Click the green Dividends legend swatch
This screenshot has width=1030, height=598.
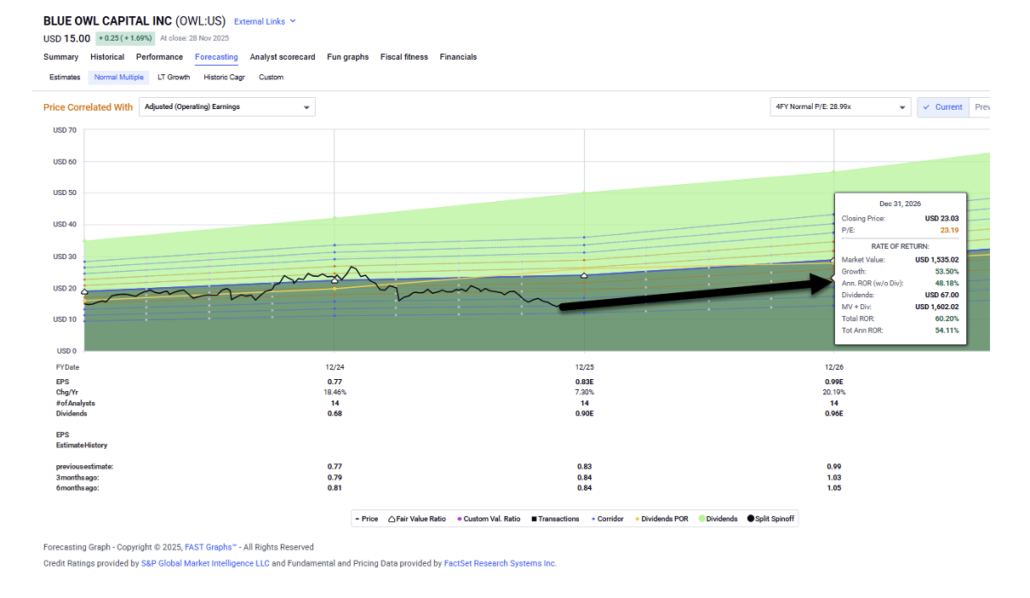point(702,519)
